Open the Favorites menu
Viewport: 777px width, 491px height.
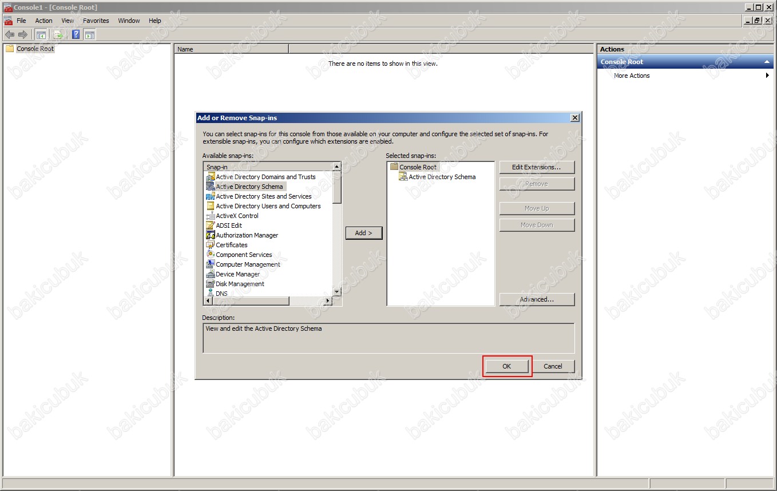(x=96, y=21)
